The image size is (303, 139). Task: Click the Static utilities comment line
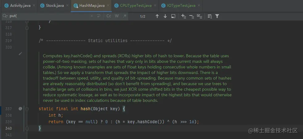point(105,41)
